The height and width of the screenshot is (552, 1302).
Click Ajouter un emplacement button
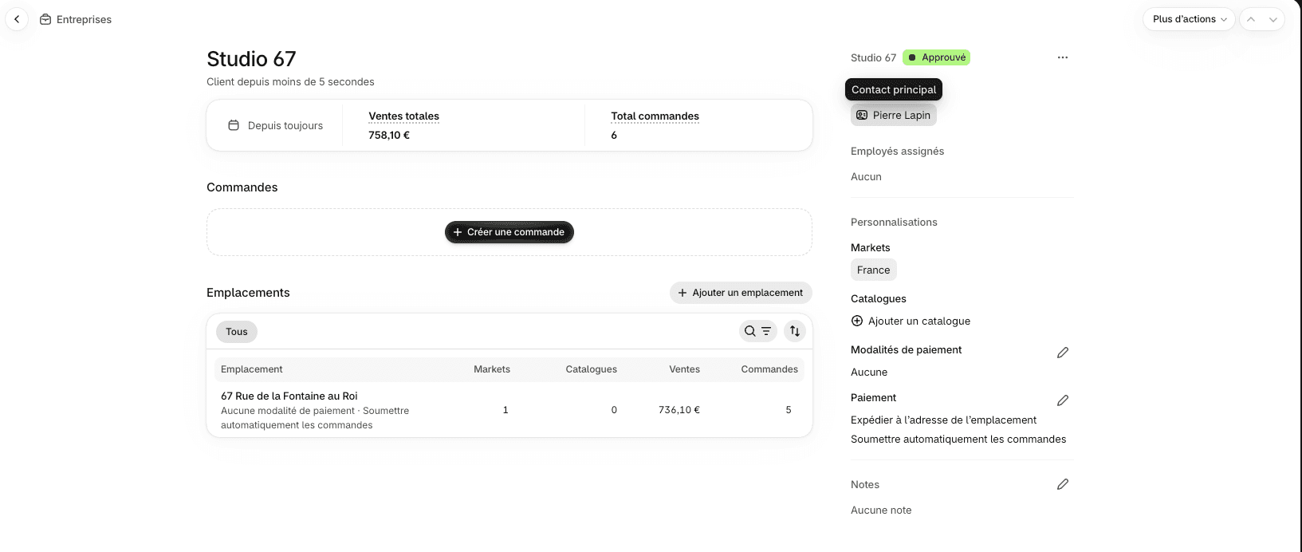[741, 293]
